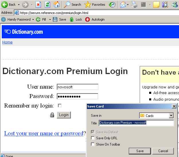Click the padlock icon beside Login

(x=52, y=115)
